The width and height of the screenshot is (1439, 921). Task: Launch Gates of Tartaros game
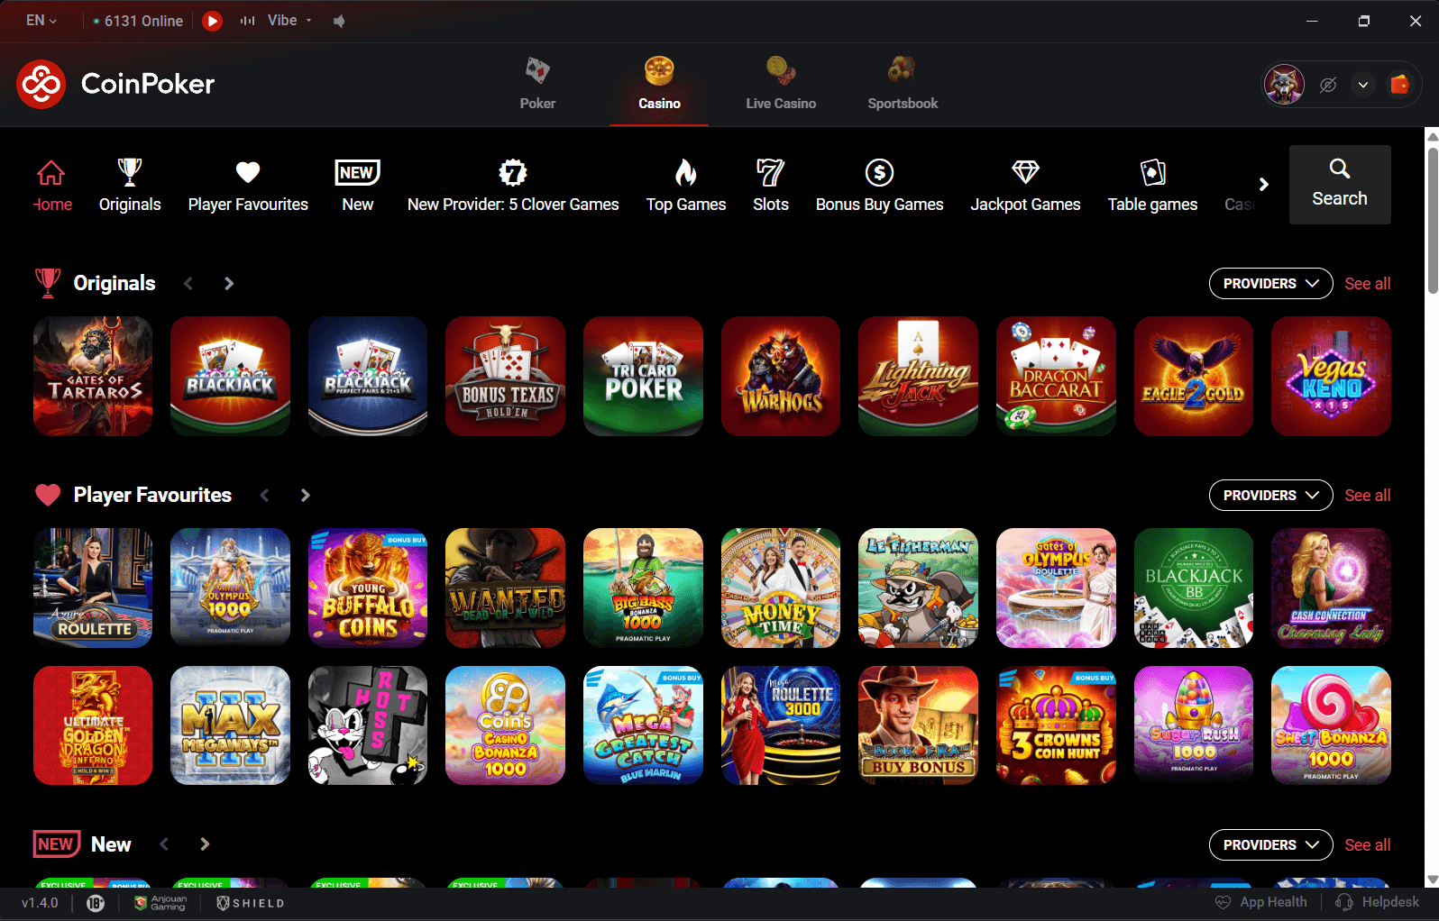coord(93,376)
